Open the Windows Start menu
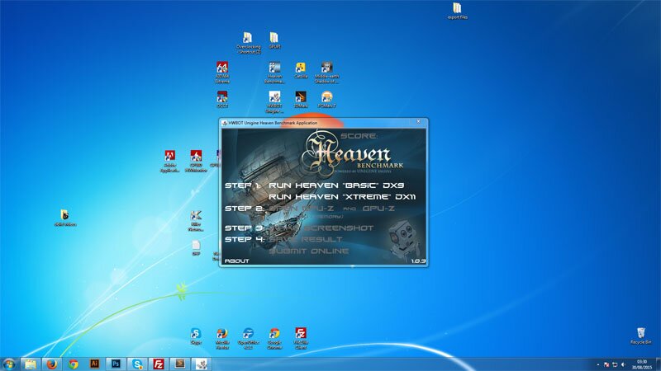661x371 pixels. [x=9, y=364]
